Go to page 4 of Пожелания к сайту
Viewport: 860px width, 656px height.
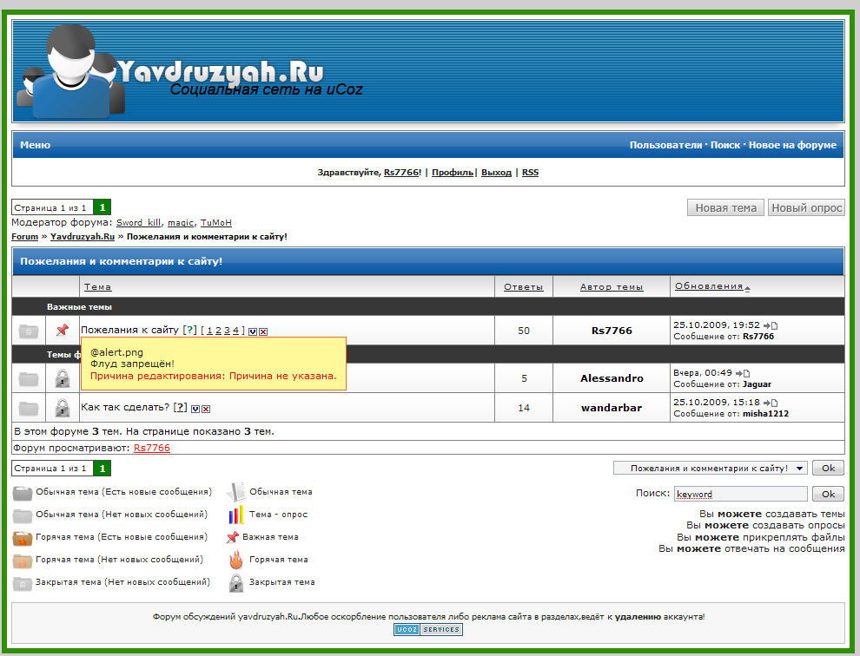pos(235,331)
